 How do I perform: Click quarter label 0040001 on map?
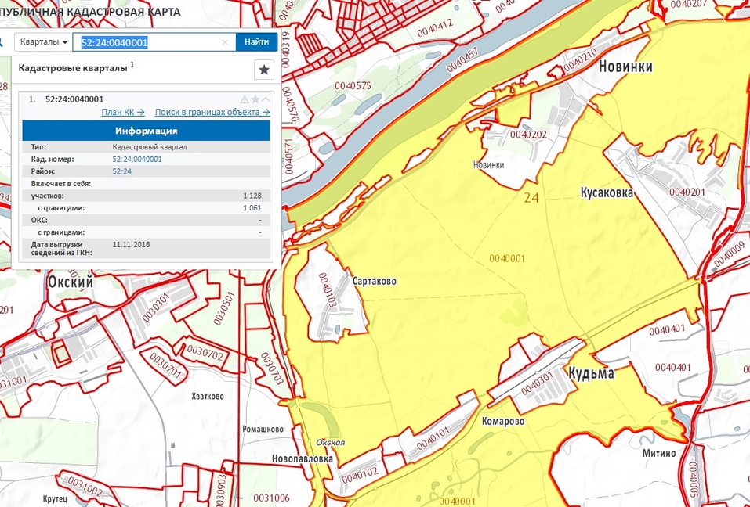tap(505, 259)
